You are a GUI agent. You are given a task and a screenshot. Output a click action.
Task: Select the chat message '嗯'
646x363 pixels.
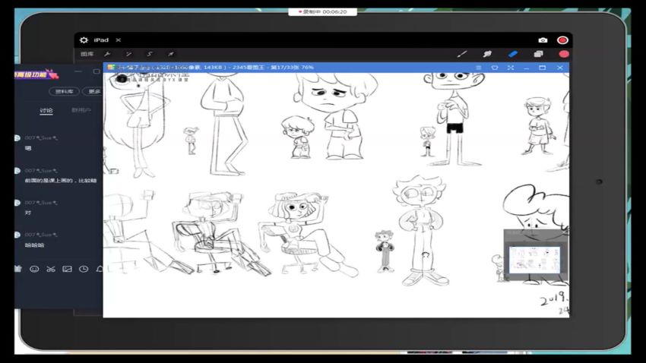[x=28, y=148]
